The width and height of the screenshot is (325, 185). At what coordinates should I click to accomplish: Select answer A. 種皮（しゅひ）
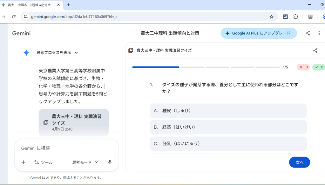[228, 111]
